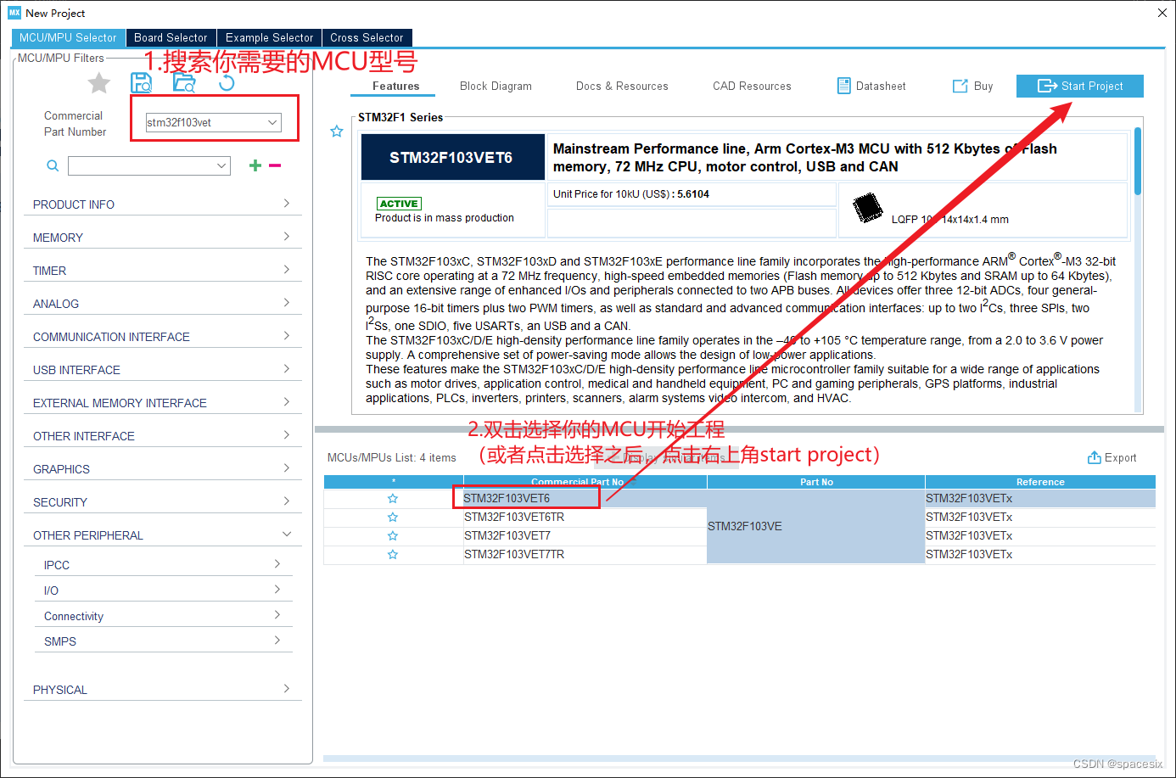
Task: Expand SMPS sub-filter
Action: click(163, 641)
